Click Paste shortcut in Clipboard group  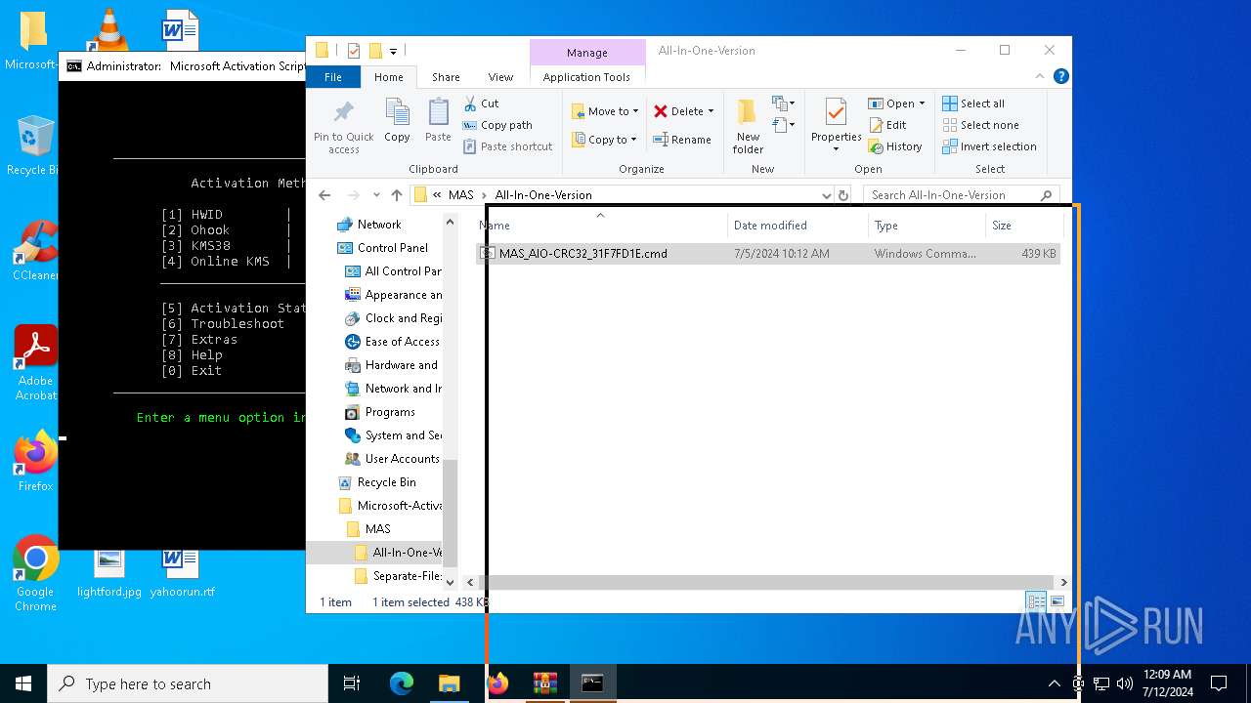(507, 146)
